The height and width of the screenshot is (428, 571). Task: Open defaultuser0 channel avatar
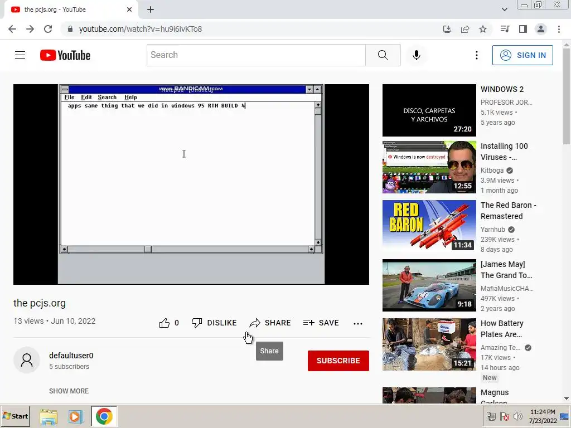pos(27,360)
